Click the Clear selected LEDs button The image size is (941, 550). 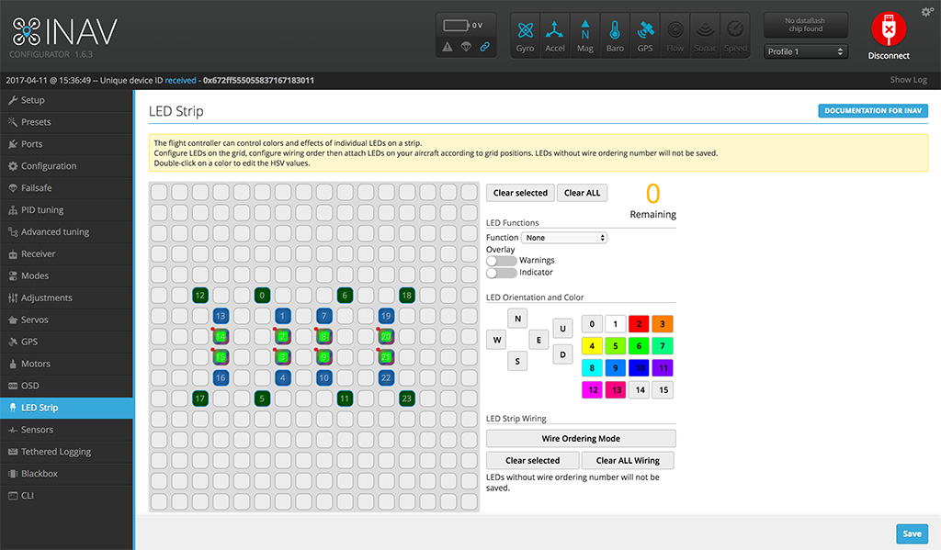click(x=520, y=193)
